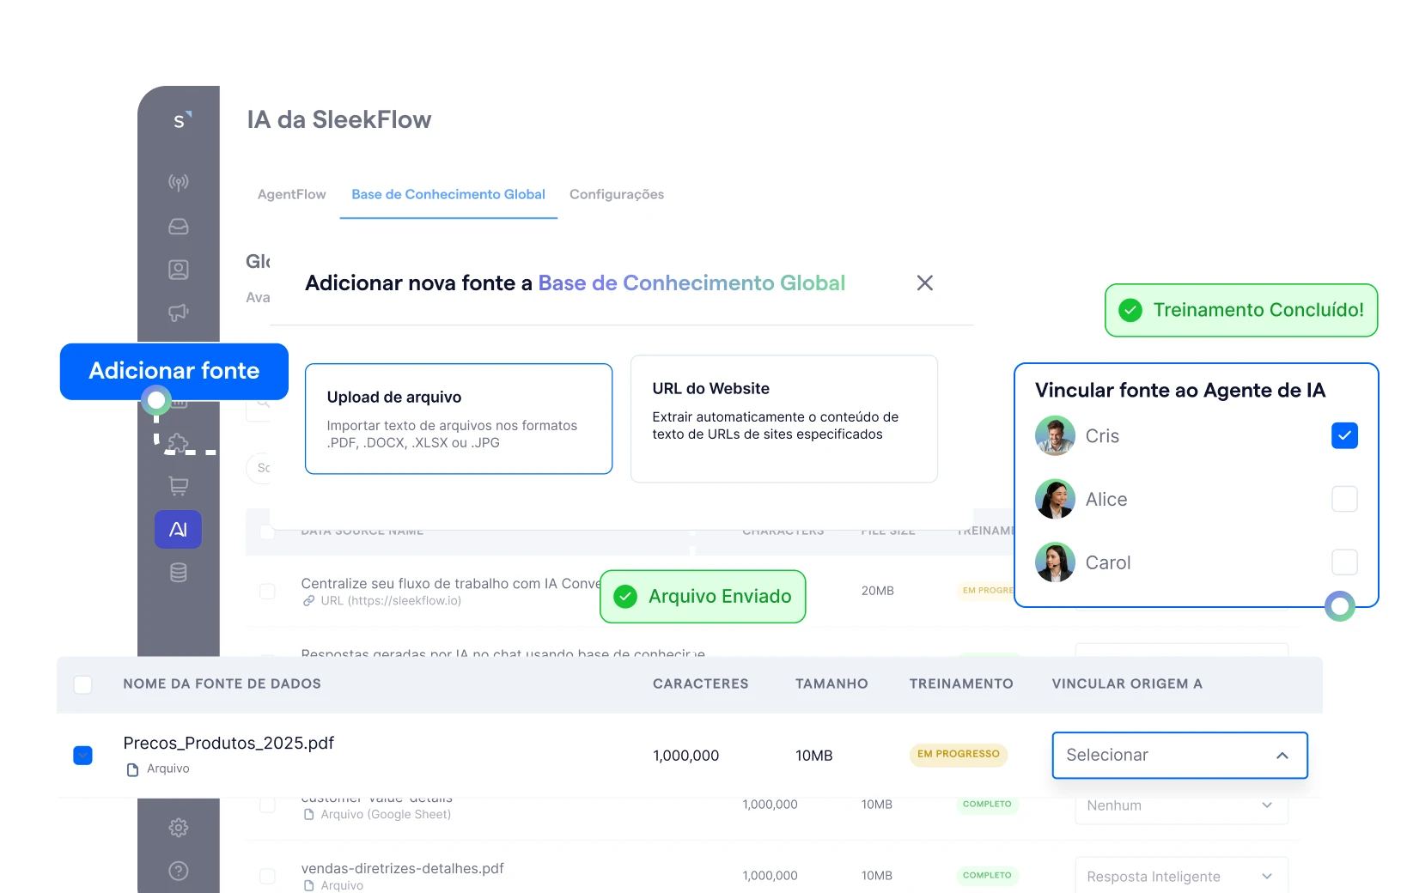Choose the Upload de arquivo option card
Screen dimensions: 1407x893
click(x=459, y=419)
